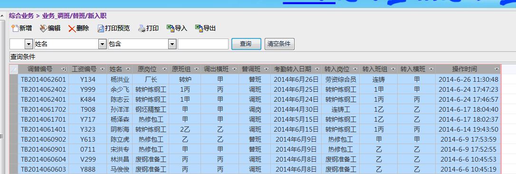
Task: Click date cell 2014年4月30日
Action: click(x=296, y=109)
